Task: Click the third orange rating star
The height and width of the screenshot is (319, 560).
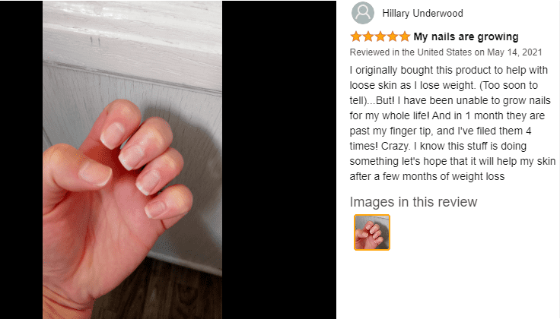Action: pos(380,36)
